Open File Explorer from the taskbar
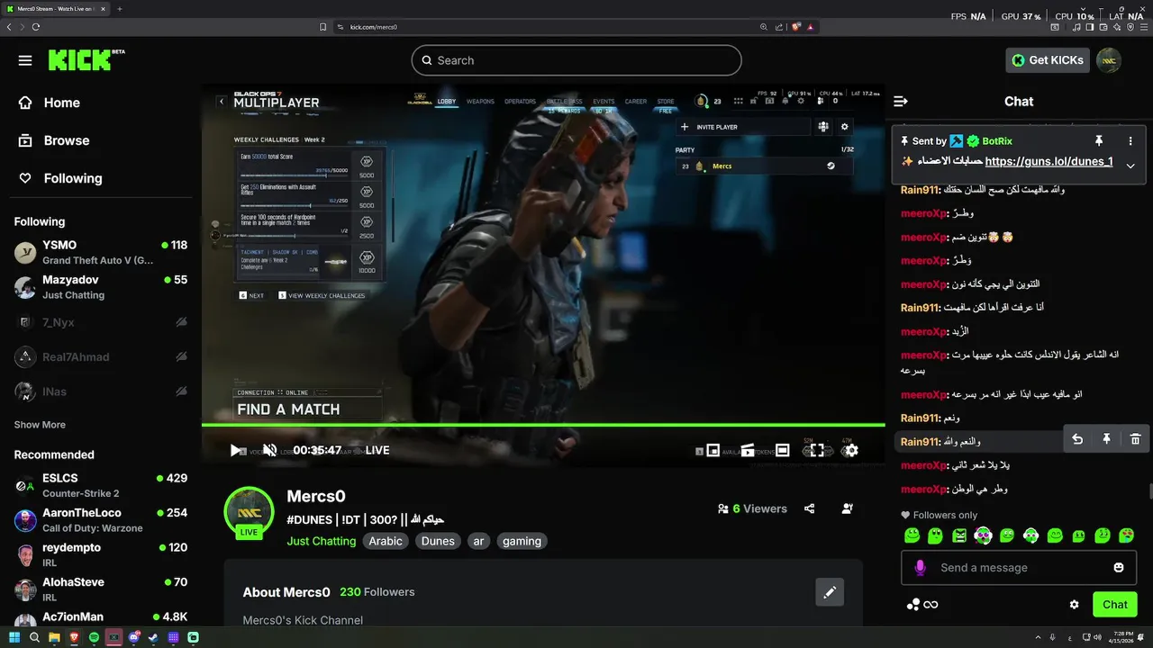The width and height of the screenshot is (1153, 648). coord(54,637)
